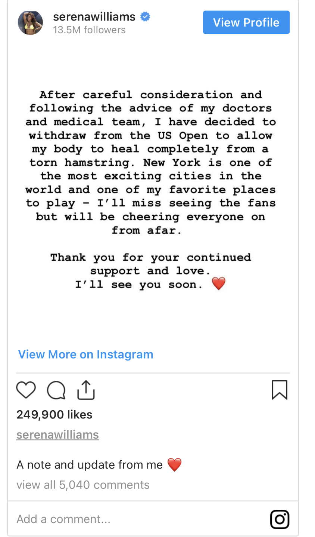Screen dimensions: 315x537
Task: Click the 249,900 likes count
Action: coord(54,414)
